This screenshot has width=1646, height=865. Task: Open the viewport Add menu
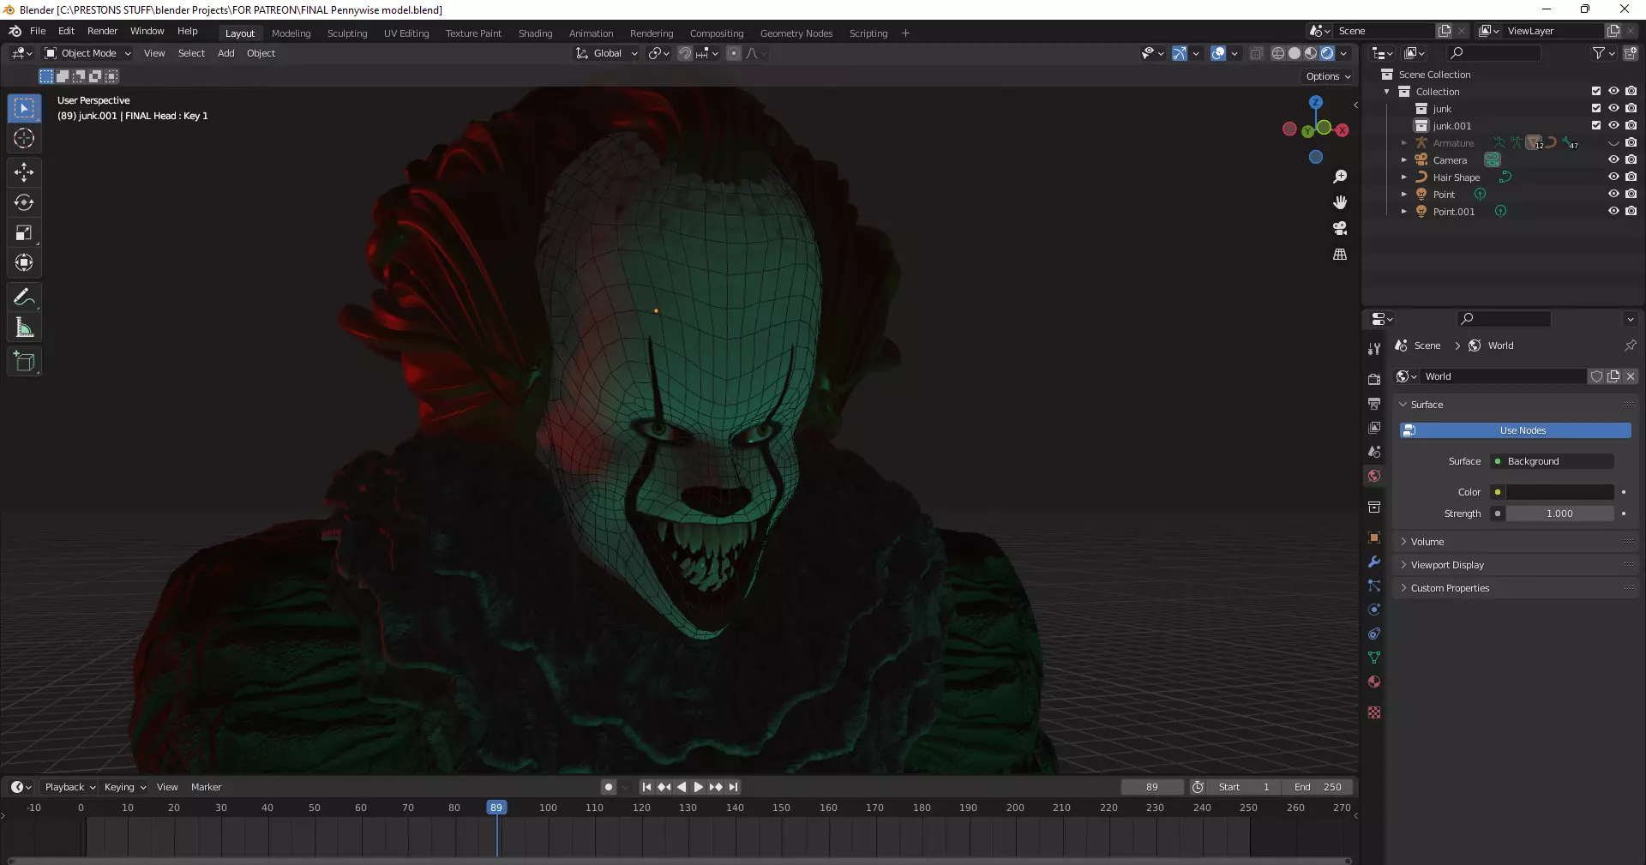point(225,53)
